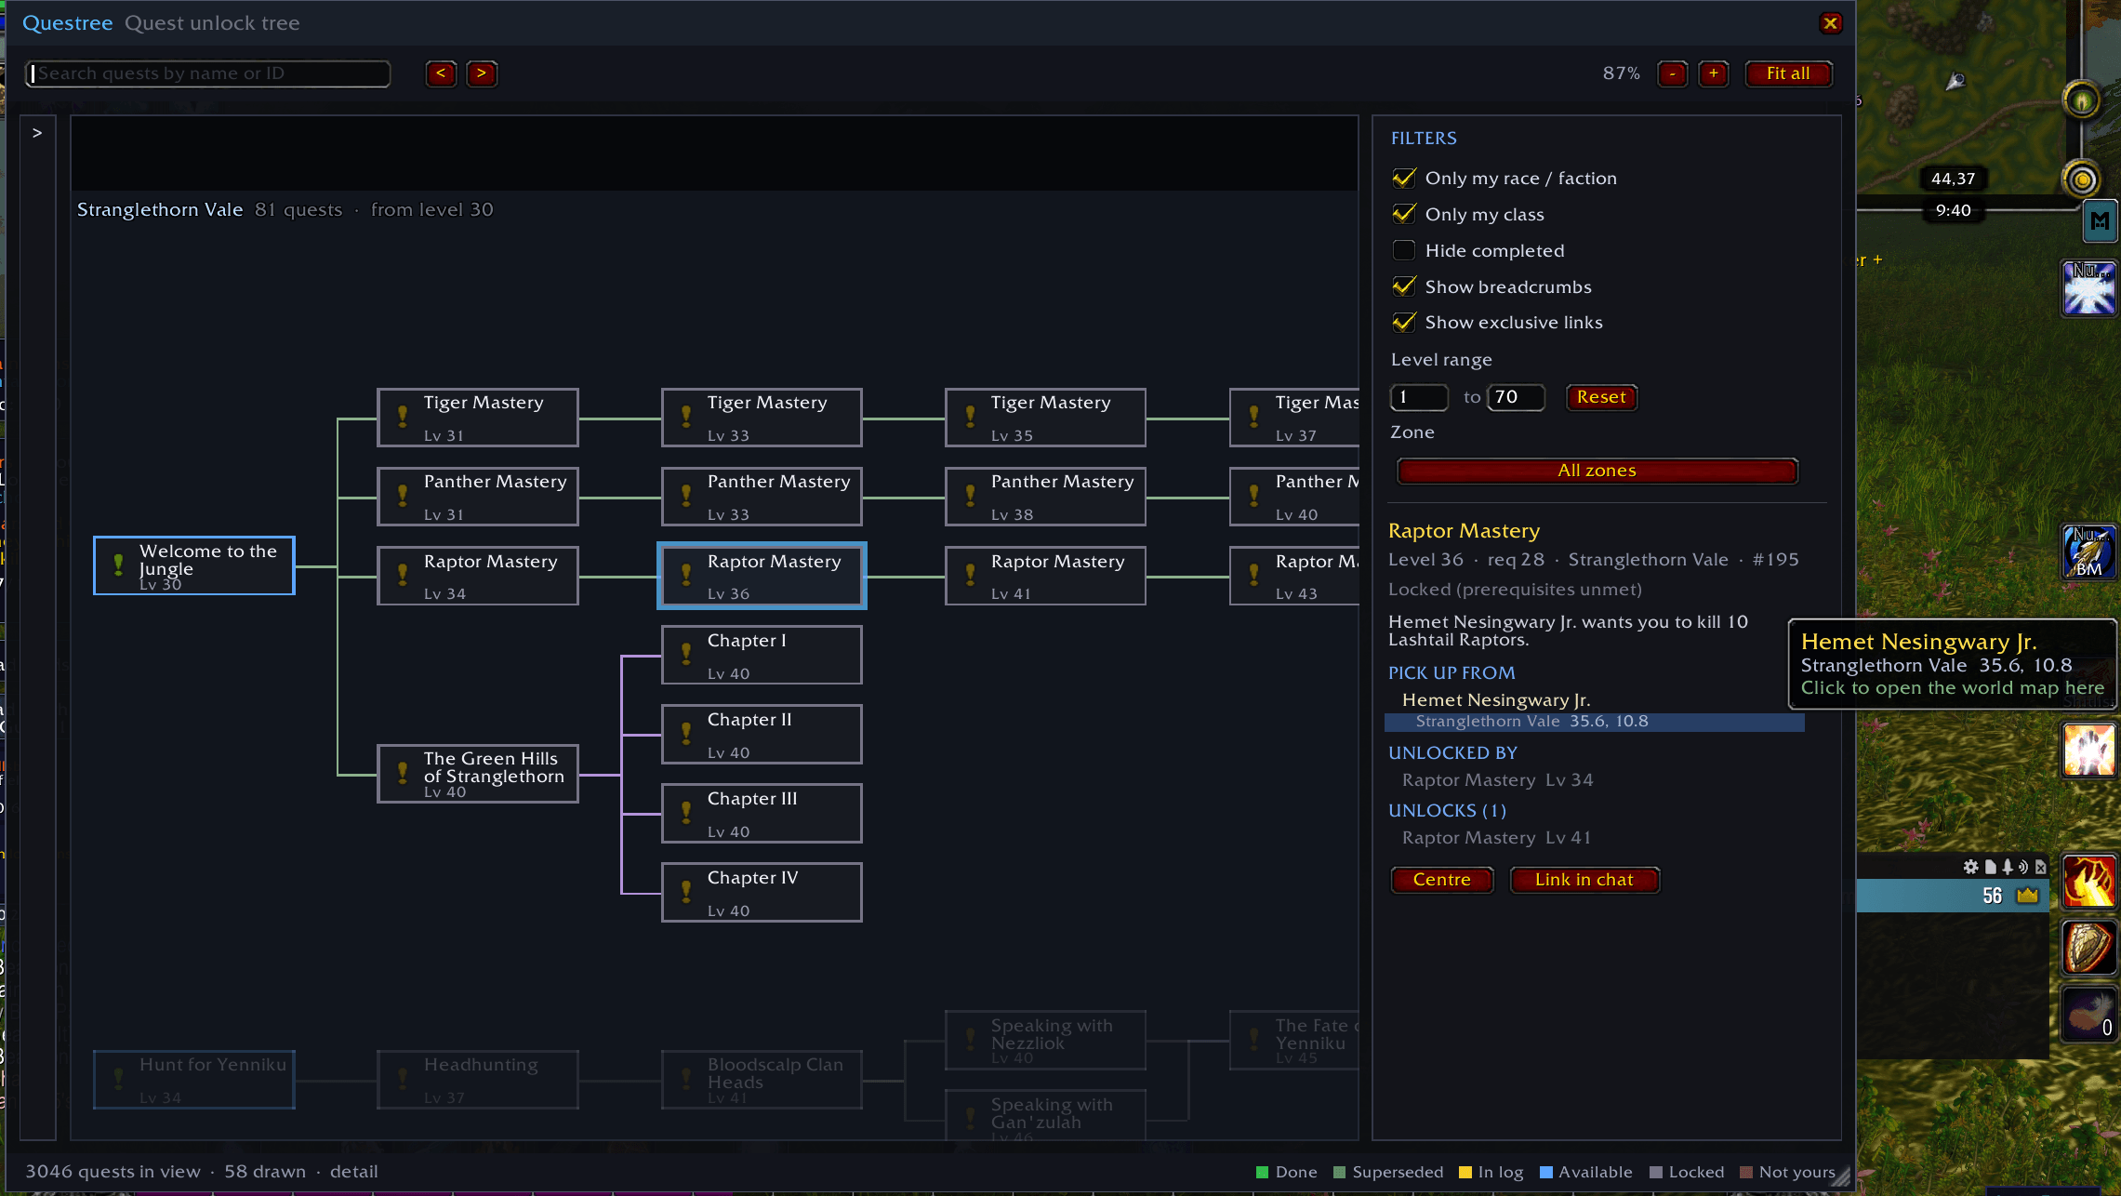Image resolution: width=2121 pixels, height=1196 pixels.
Task: Click the Fit all button
Action: [1788, 73]
